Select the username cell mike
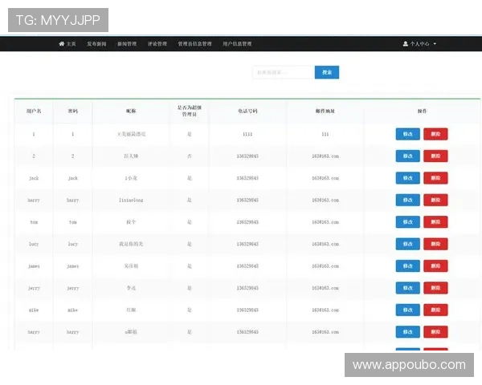The height and width of the screenshot is (385, 482). coord(34,310)
